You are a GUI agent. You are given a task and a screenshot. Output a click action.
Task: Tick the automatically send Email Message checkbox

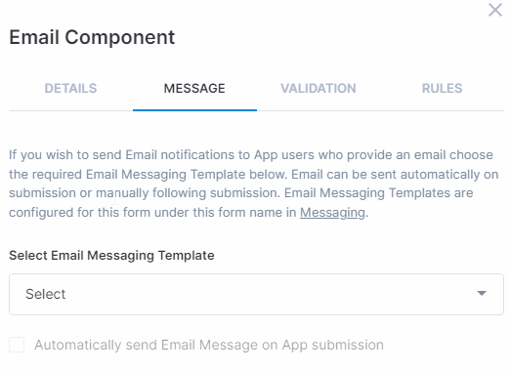pos(17,345)
